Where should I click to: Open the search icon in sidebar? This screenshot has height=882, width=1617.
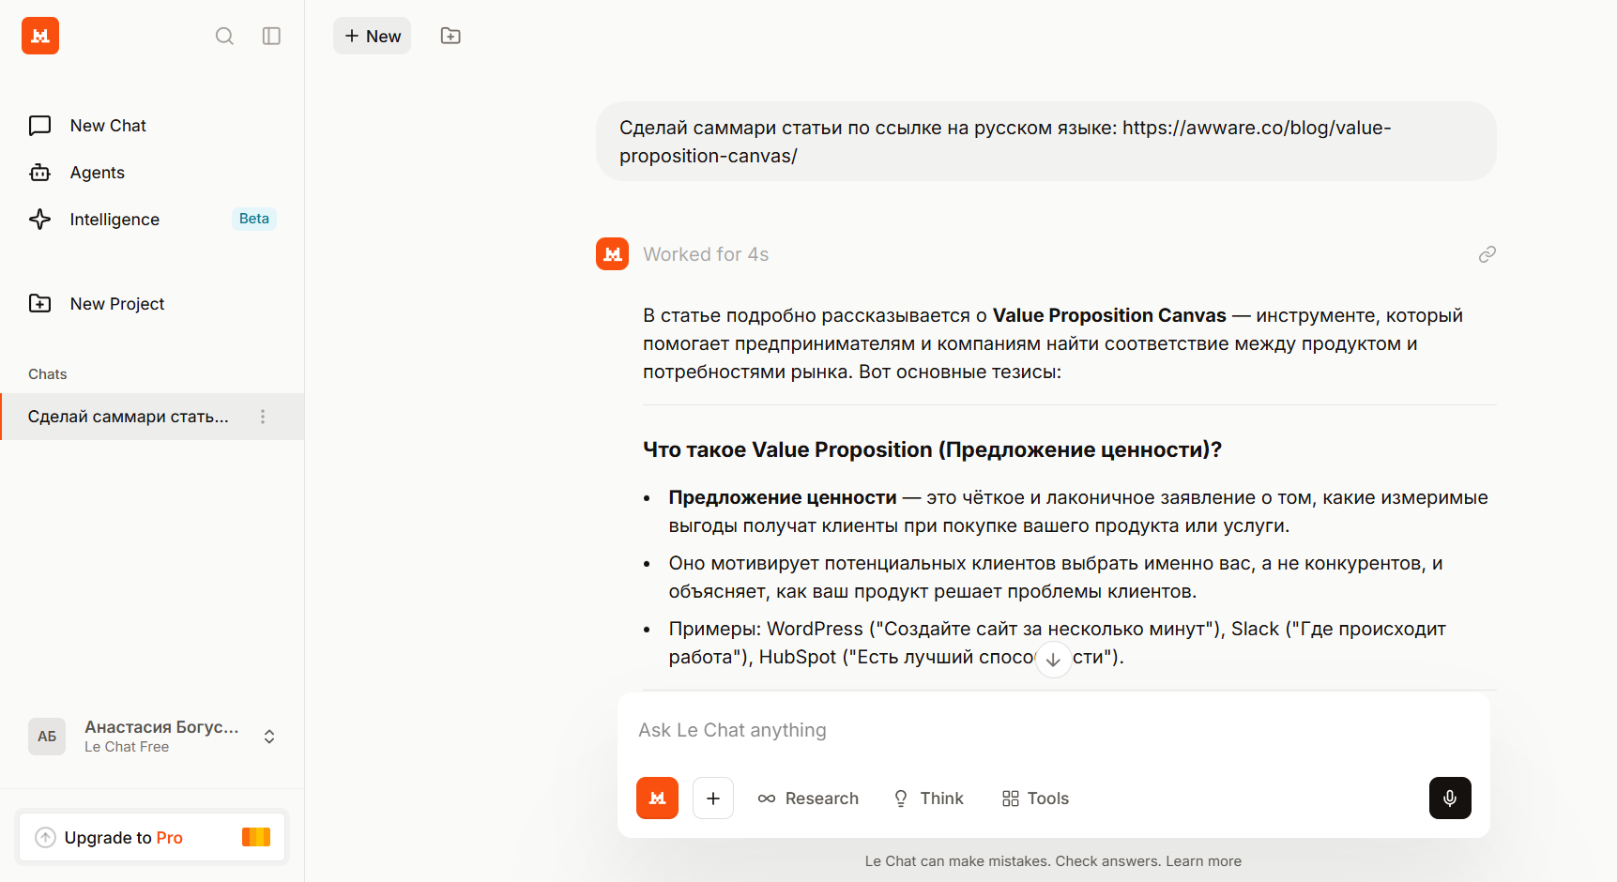click(224, 36)
